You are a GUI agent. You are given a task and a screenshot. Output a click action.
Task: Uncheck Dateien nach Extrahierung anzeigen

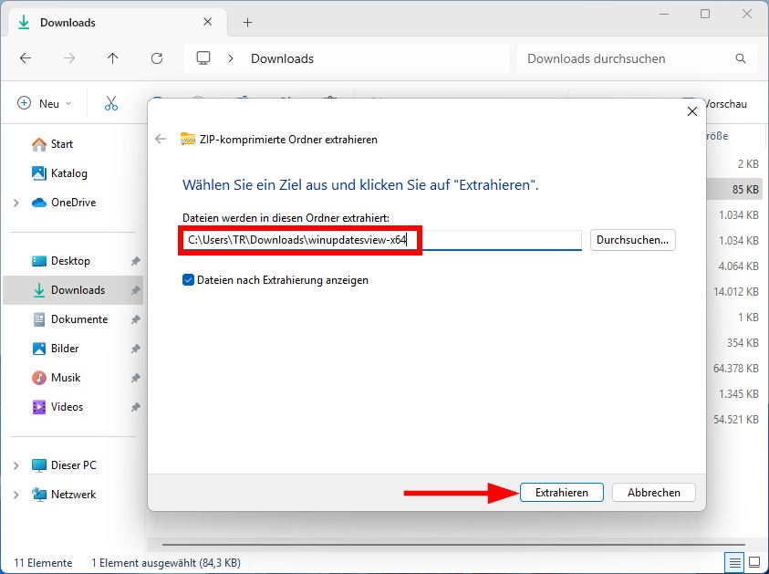pos(188,280)
